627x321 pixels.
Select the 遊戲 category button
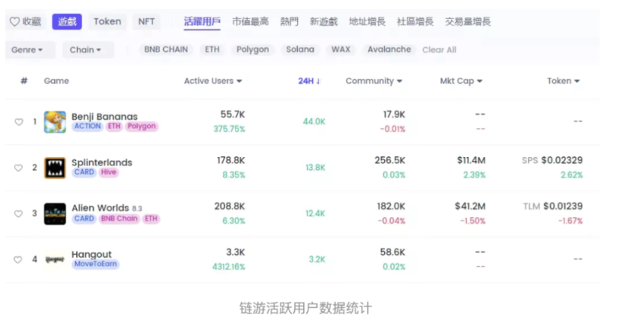click(x=67, y=21)
